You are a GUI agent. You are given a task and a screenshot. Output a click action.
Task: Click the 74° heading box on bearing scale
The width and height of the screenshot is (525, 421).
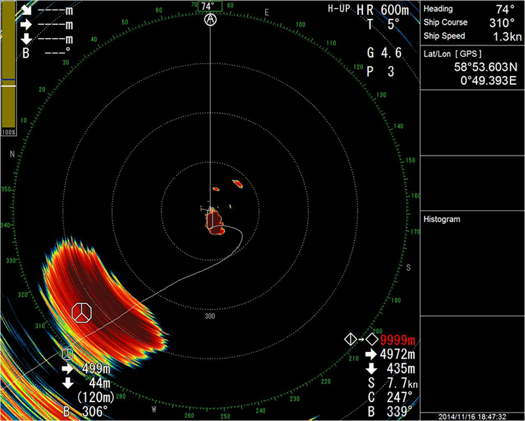pos(208,7)
